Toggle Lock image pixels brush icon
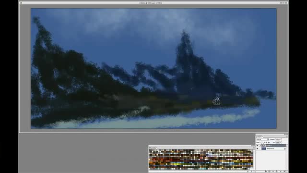 click(x=264, y=143)
